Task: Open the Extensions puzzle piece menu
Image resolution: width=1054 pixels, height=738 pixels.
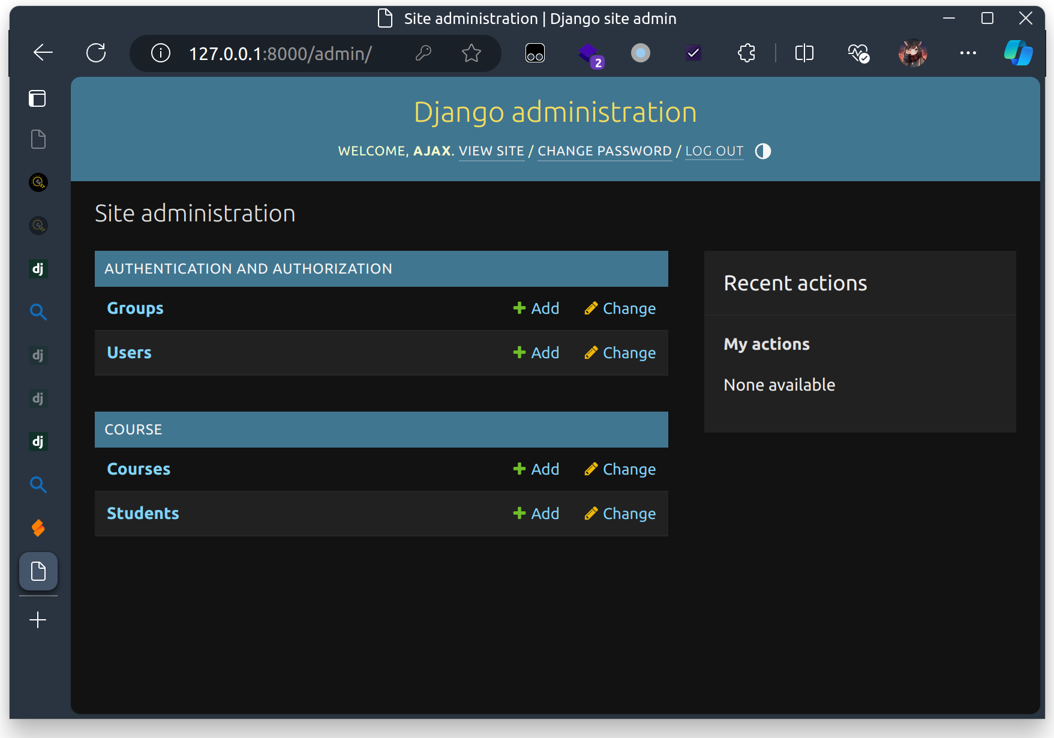Action: click(x=746, y=53)
